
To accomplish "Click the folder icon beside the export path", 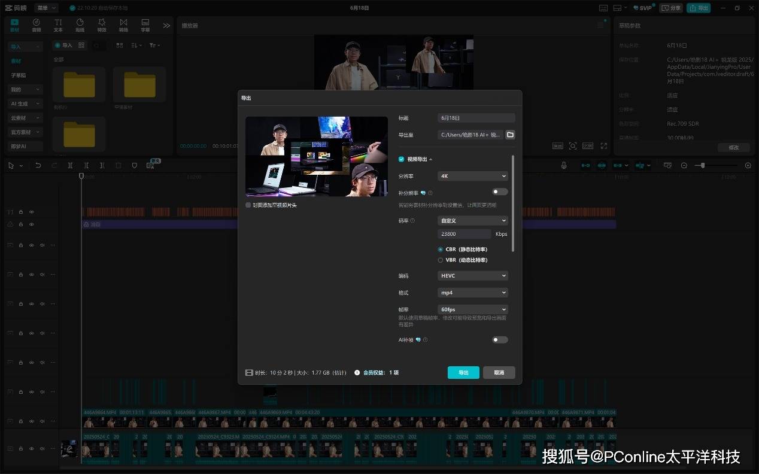I will point(510,135).
